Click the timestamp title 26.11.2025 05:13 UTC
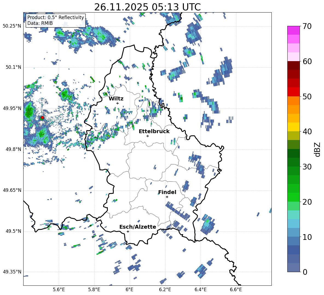The height and width of the screenshot is (295, 324). 147,7
